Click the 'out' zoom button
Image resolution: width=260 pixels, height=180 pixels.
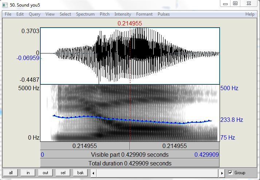(46, 173)
